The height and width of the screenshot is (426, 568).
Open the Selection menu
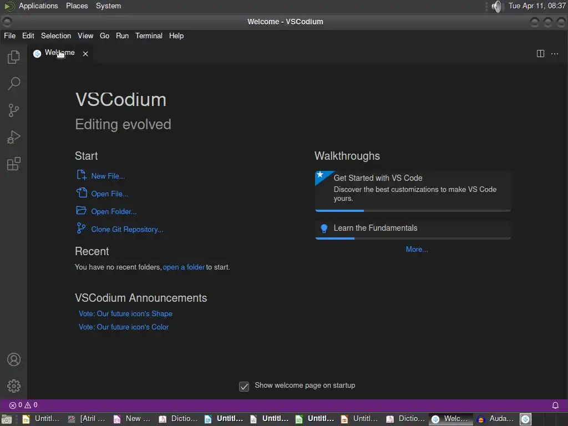(x=56, y=36)
